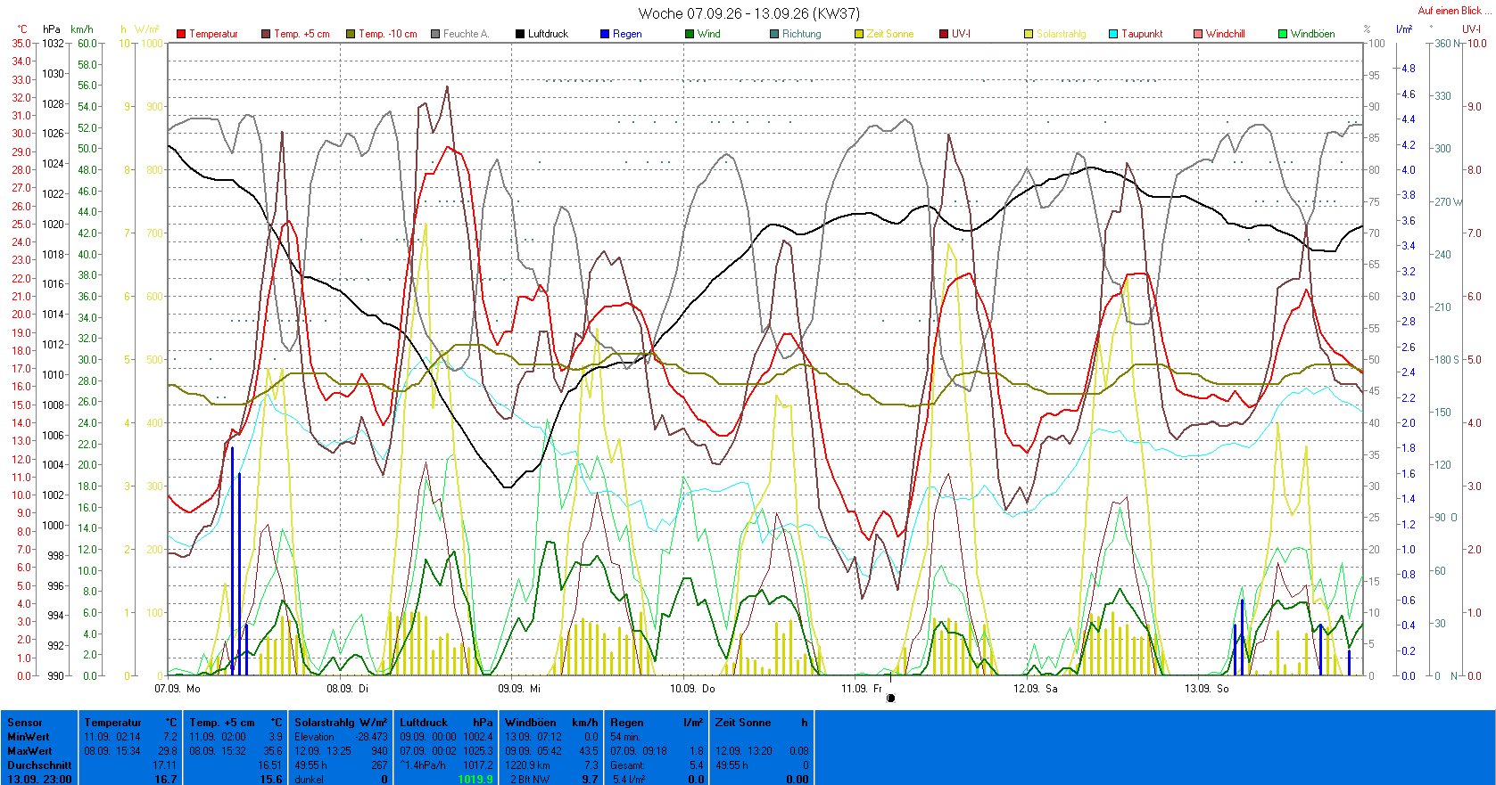Image resolution: width=1496 pixels, height=785 pixels.
Task: Click the gray Feuchte A. legend square
Action: (435, 34)
